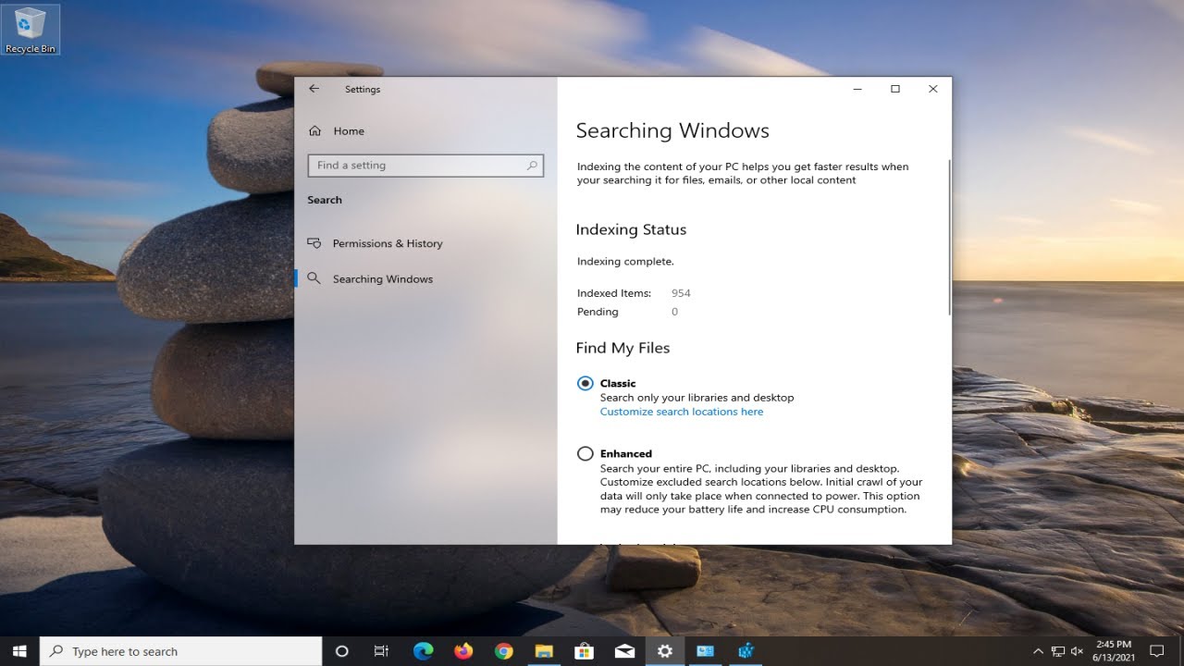Open Microsoft Store from taskbar
The image size is (1184, 666).
[584, 651]
